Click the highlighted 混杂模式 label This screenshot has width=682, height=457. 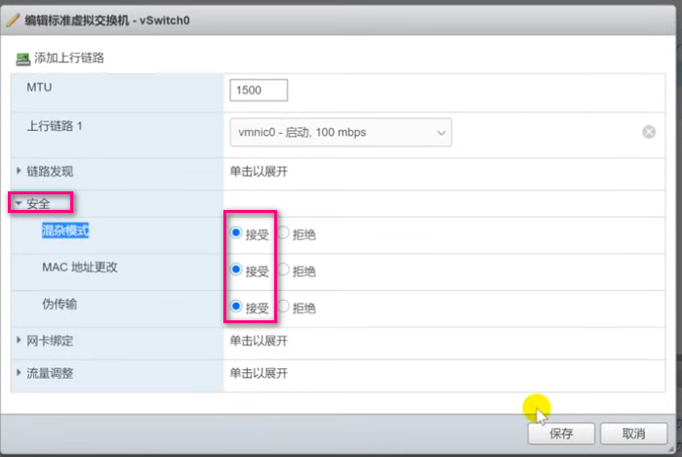(x=65, y=230)
